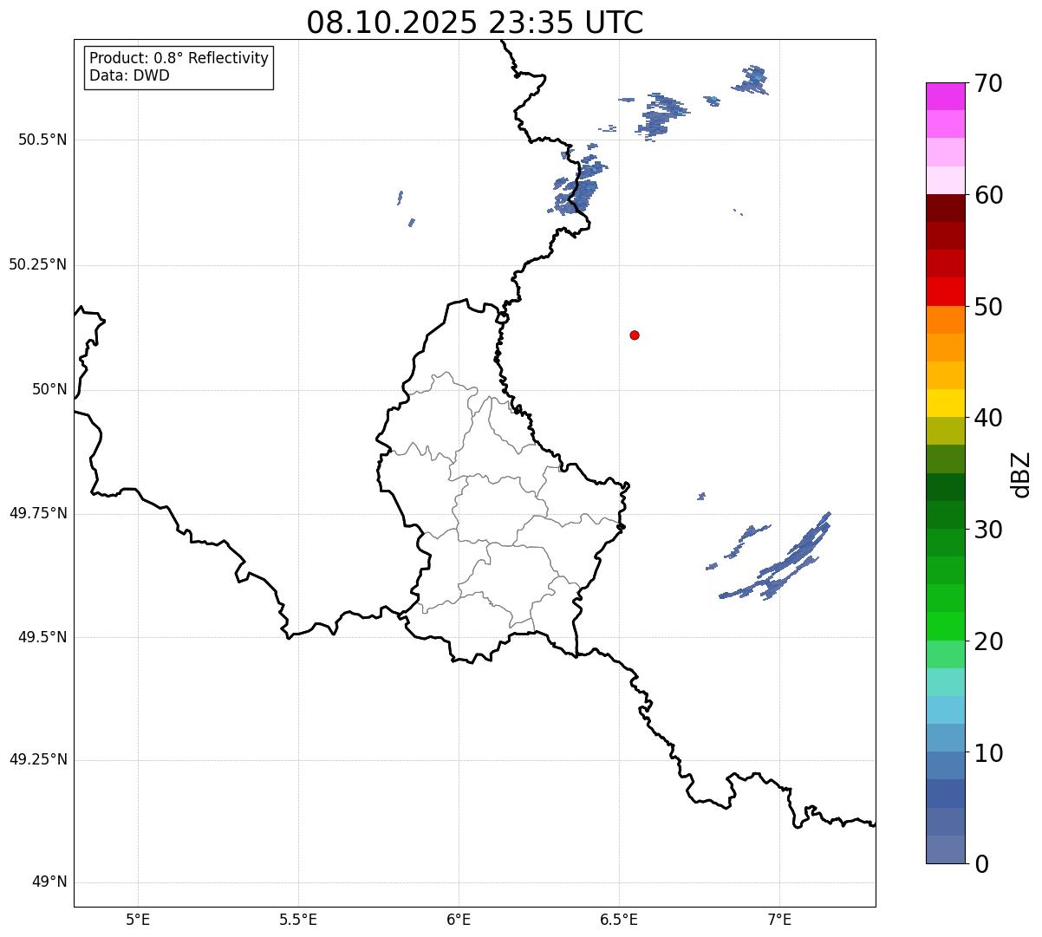The image size is (1042, 937).
Task: Click the '50°N' latitude label
Action: click(x=49, y=389)
